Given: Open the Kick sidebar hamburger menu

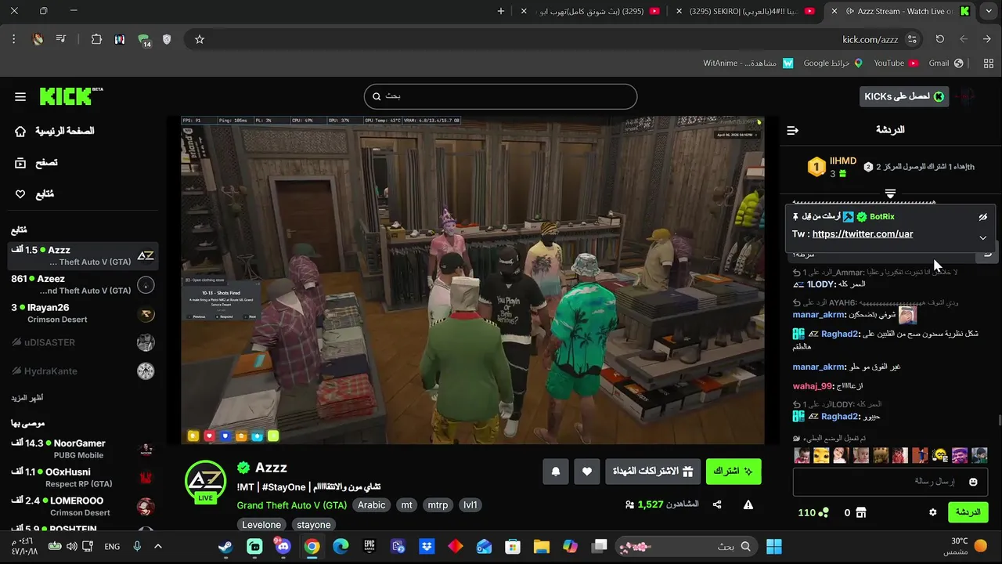Looking at the screenshot, I should click(x=20, y=96).
